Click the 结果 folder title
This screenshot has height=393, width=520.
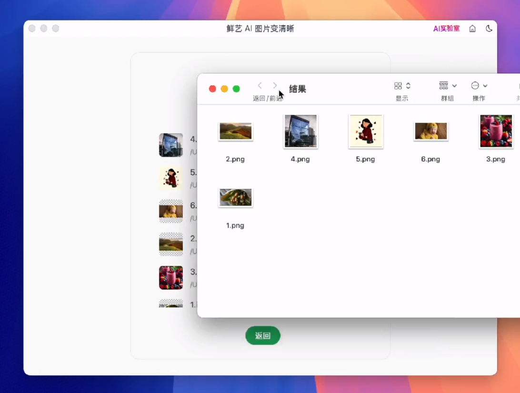298,89
